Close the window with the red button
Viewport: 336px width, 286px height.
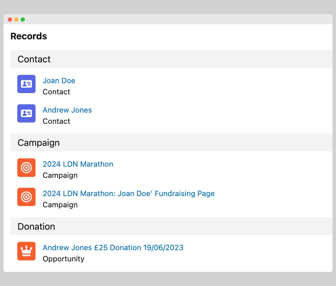pos(10,20)
